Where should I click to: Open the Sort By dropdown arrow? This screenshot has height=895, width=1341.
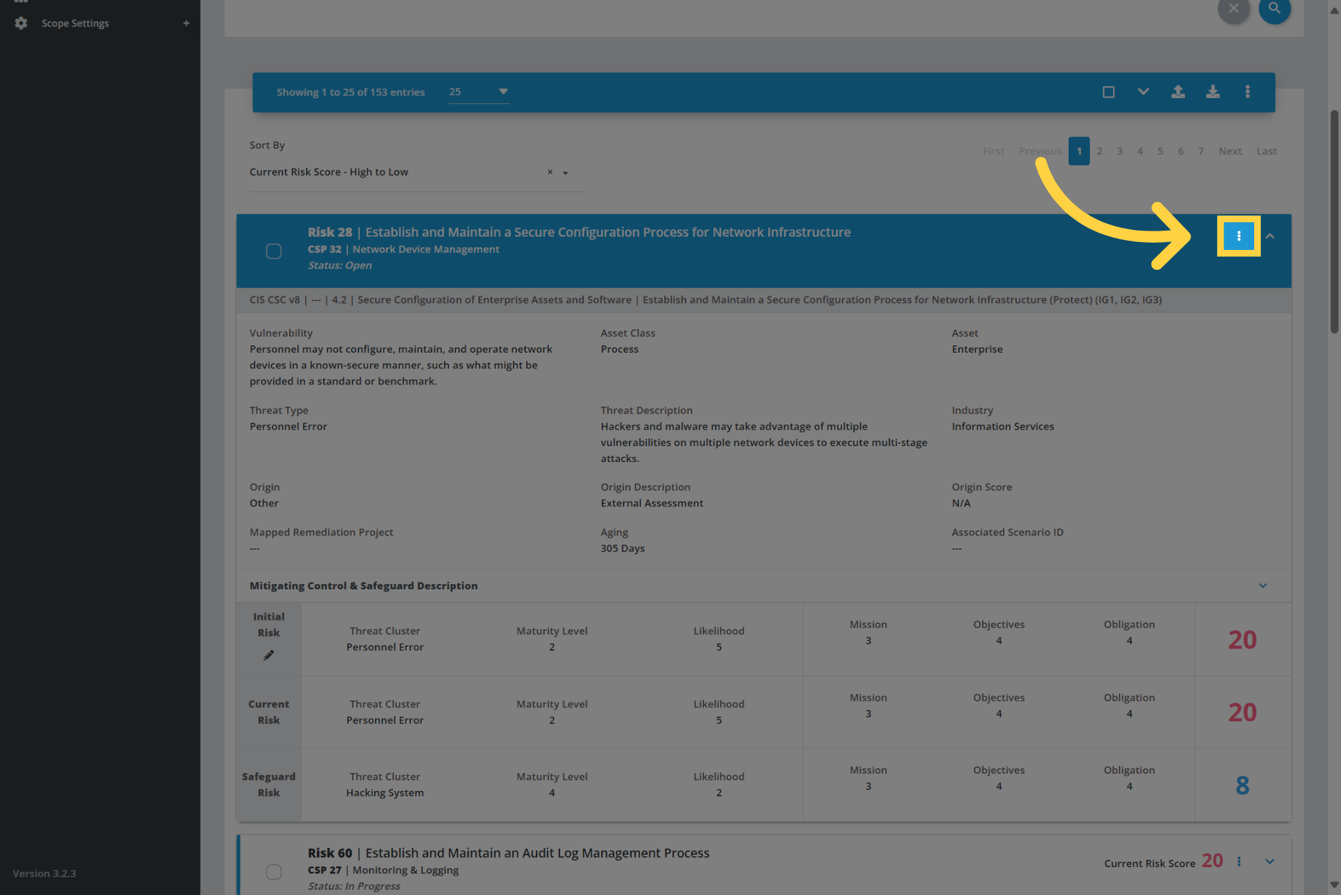click(565, 172)
